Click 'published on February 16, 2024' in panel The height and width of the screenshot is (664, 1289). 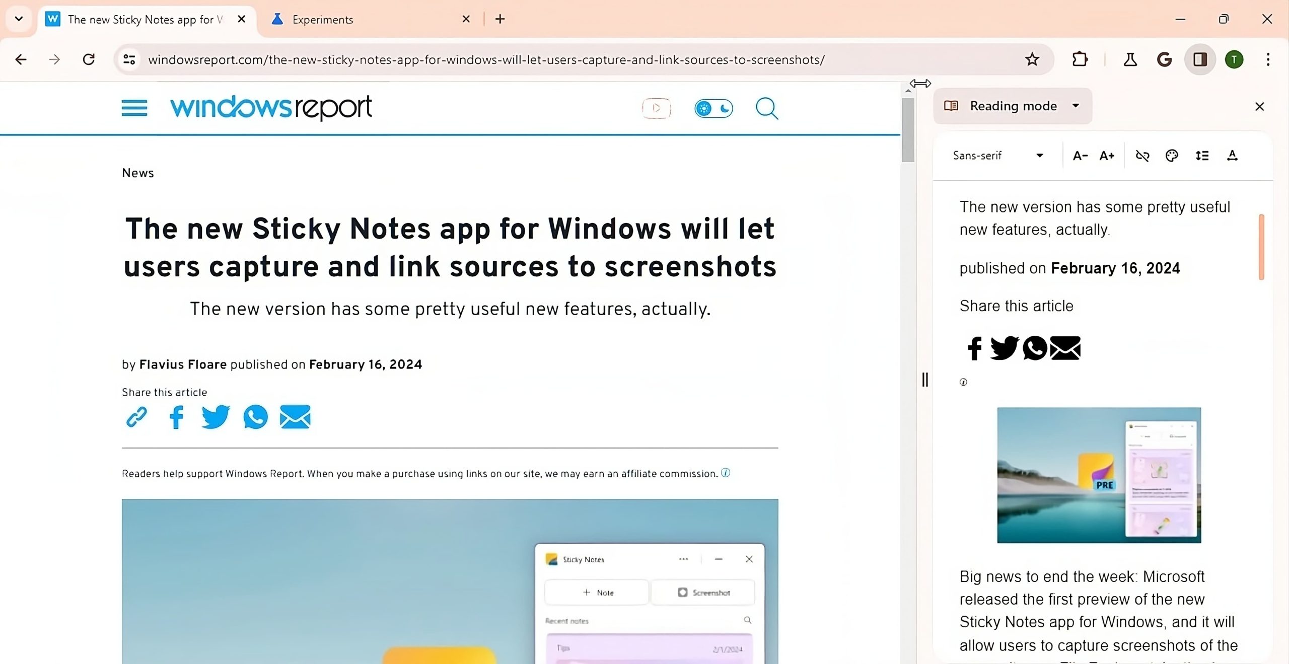[x=1069, y=268]
